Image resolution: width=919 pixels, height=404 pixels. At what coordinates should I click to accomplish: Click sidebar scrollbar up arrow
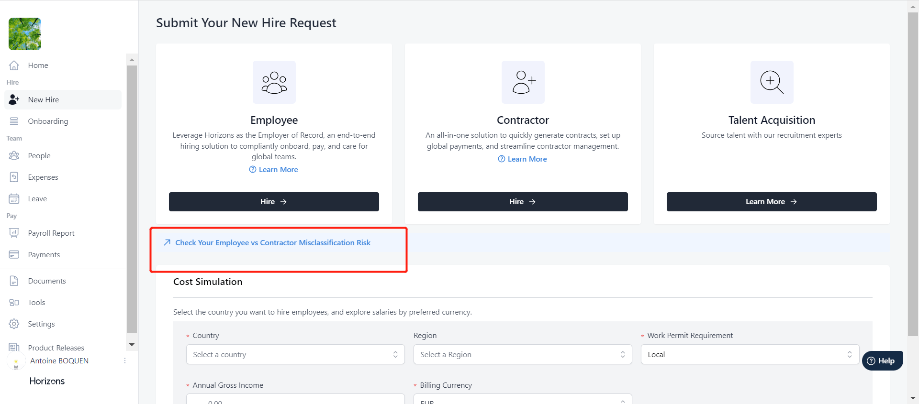(132, 60)
